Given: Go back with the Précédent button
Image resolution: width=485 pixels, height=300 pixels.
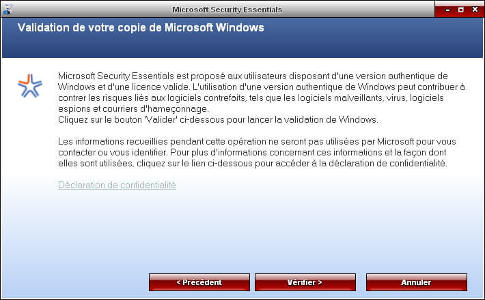Looking at the screenshot, I should point(199,282).
